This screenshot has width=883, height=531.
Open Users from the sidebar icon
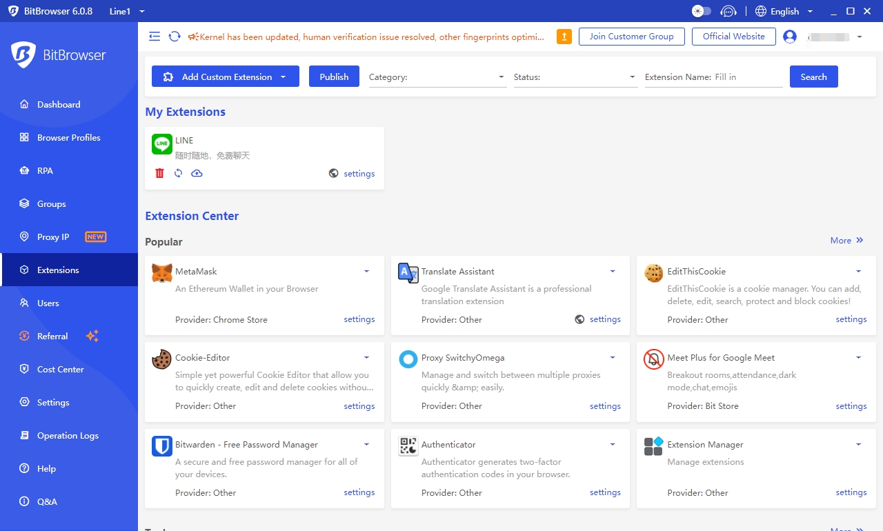[24, 303]
